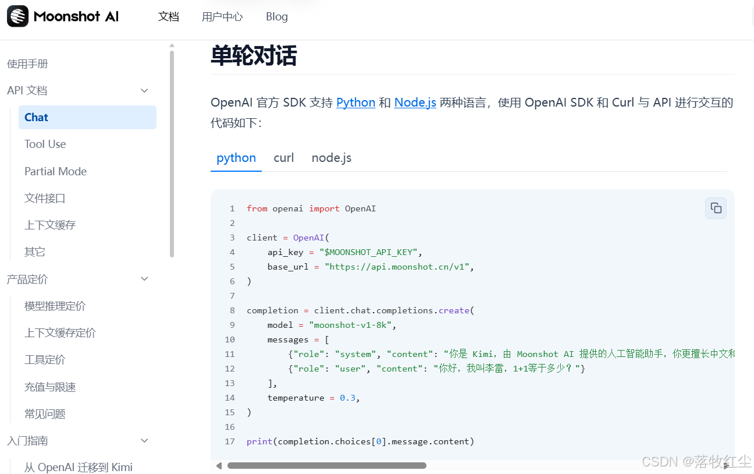Open 从 OpenAI 迁移到 Kimi in the sidebar
The image size is (754, 474).
click(79, 467)
